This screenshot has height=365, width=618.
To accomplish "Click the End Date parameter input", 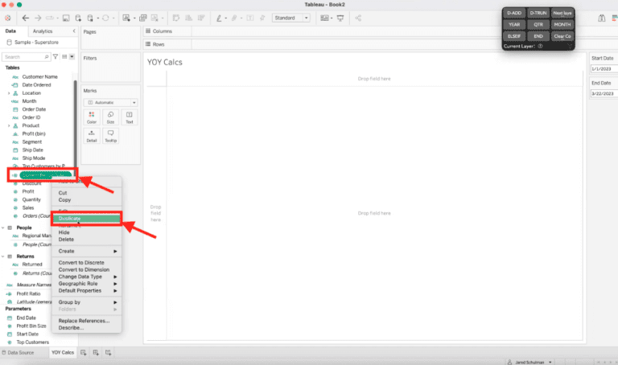I will click(604, 94).
